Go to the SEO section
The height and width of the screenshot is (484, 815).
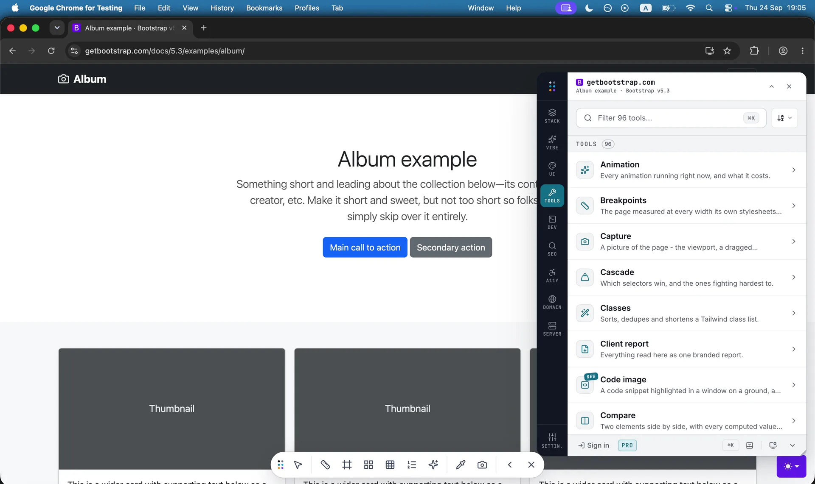[x=552, y=249]
